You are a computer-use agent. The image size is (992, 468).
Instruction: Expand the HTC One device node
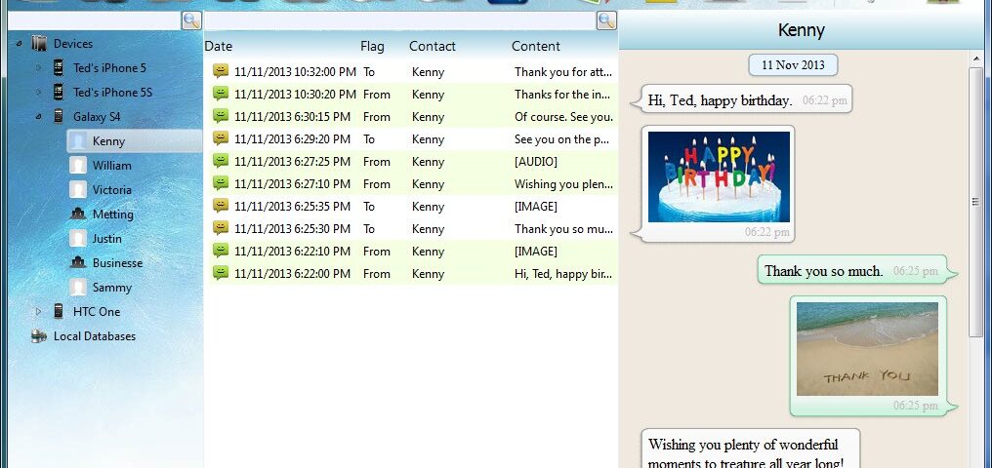coord(39,312)
